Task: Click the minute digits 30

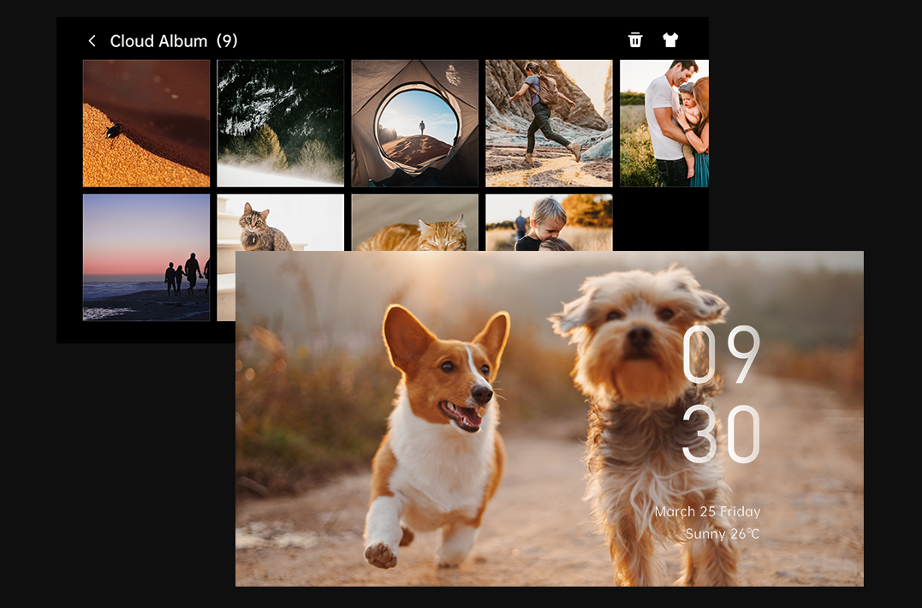Action: click(721, 434)
